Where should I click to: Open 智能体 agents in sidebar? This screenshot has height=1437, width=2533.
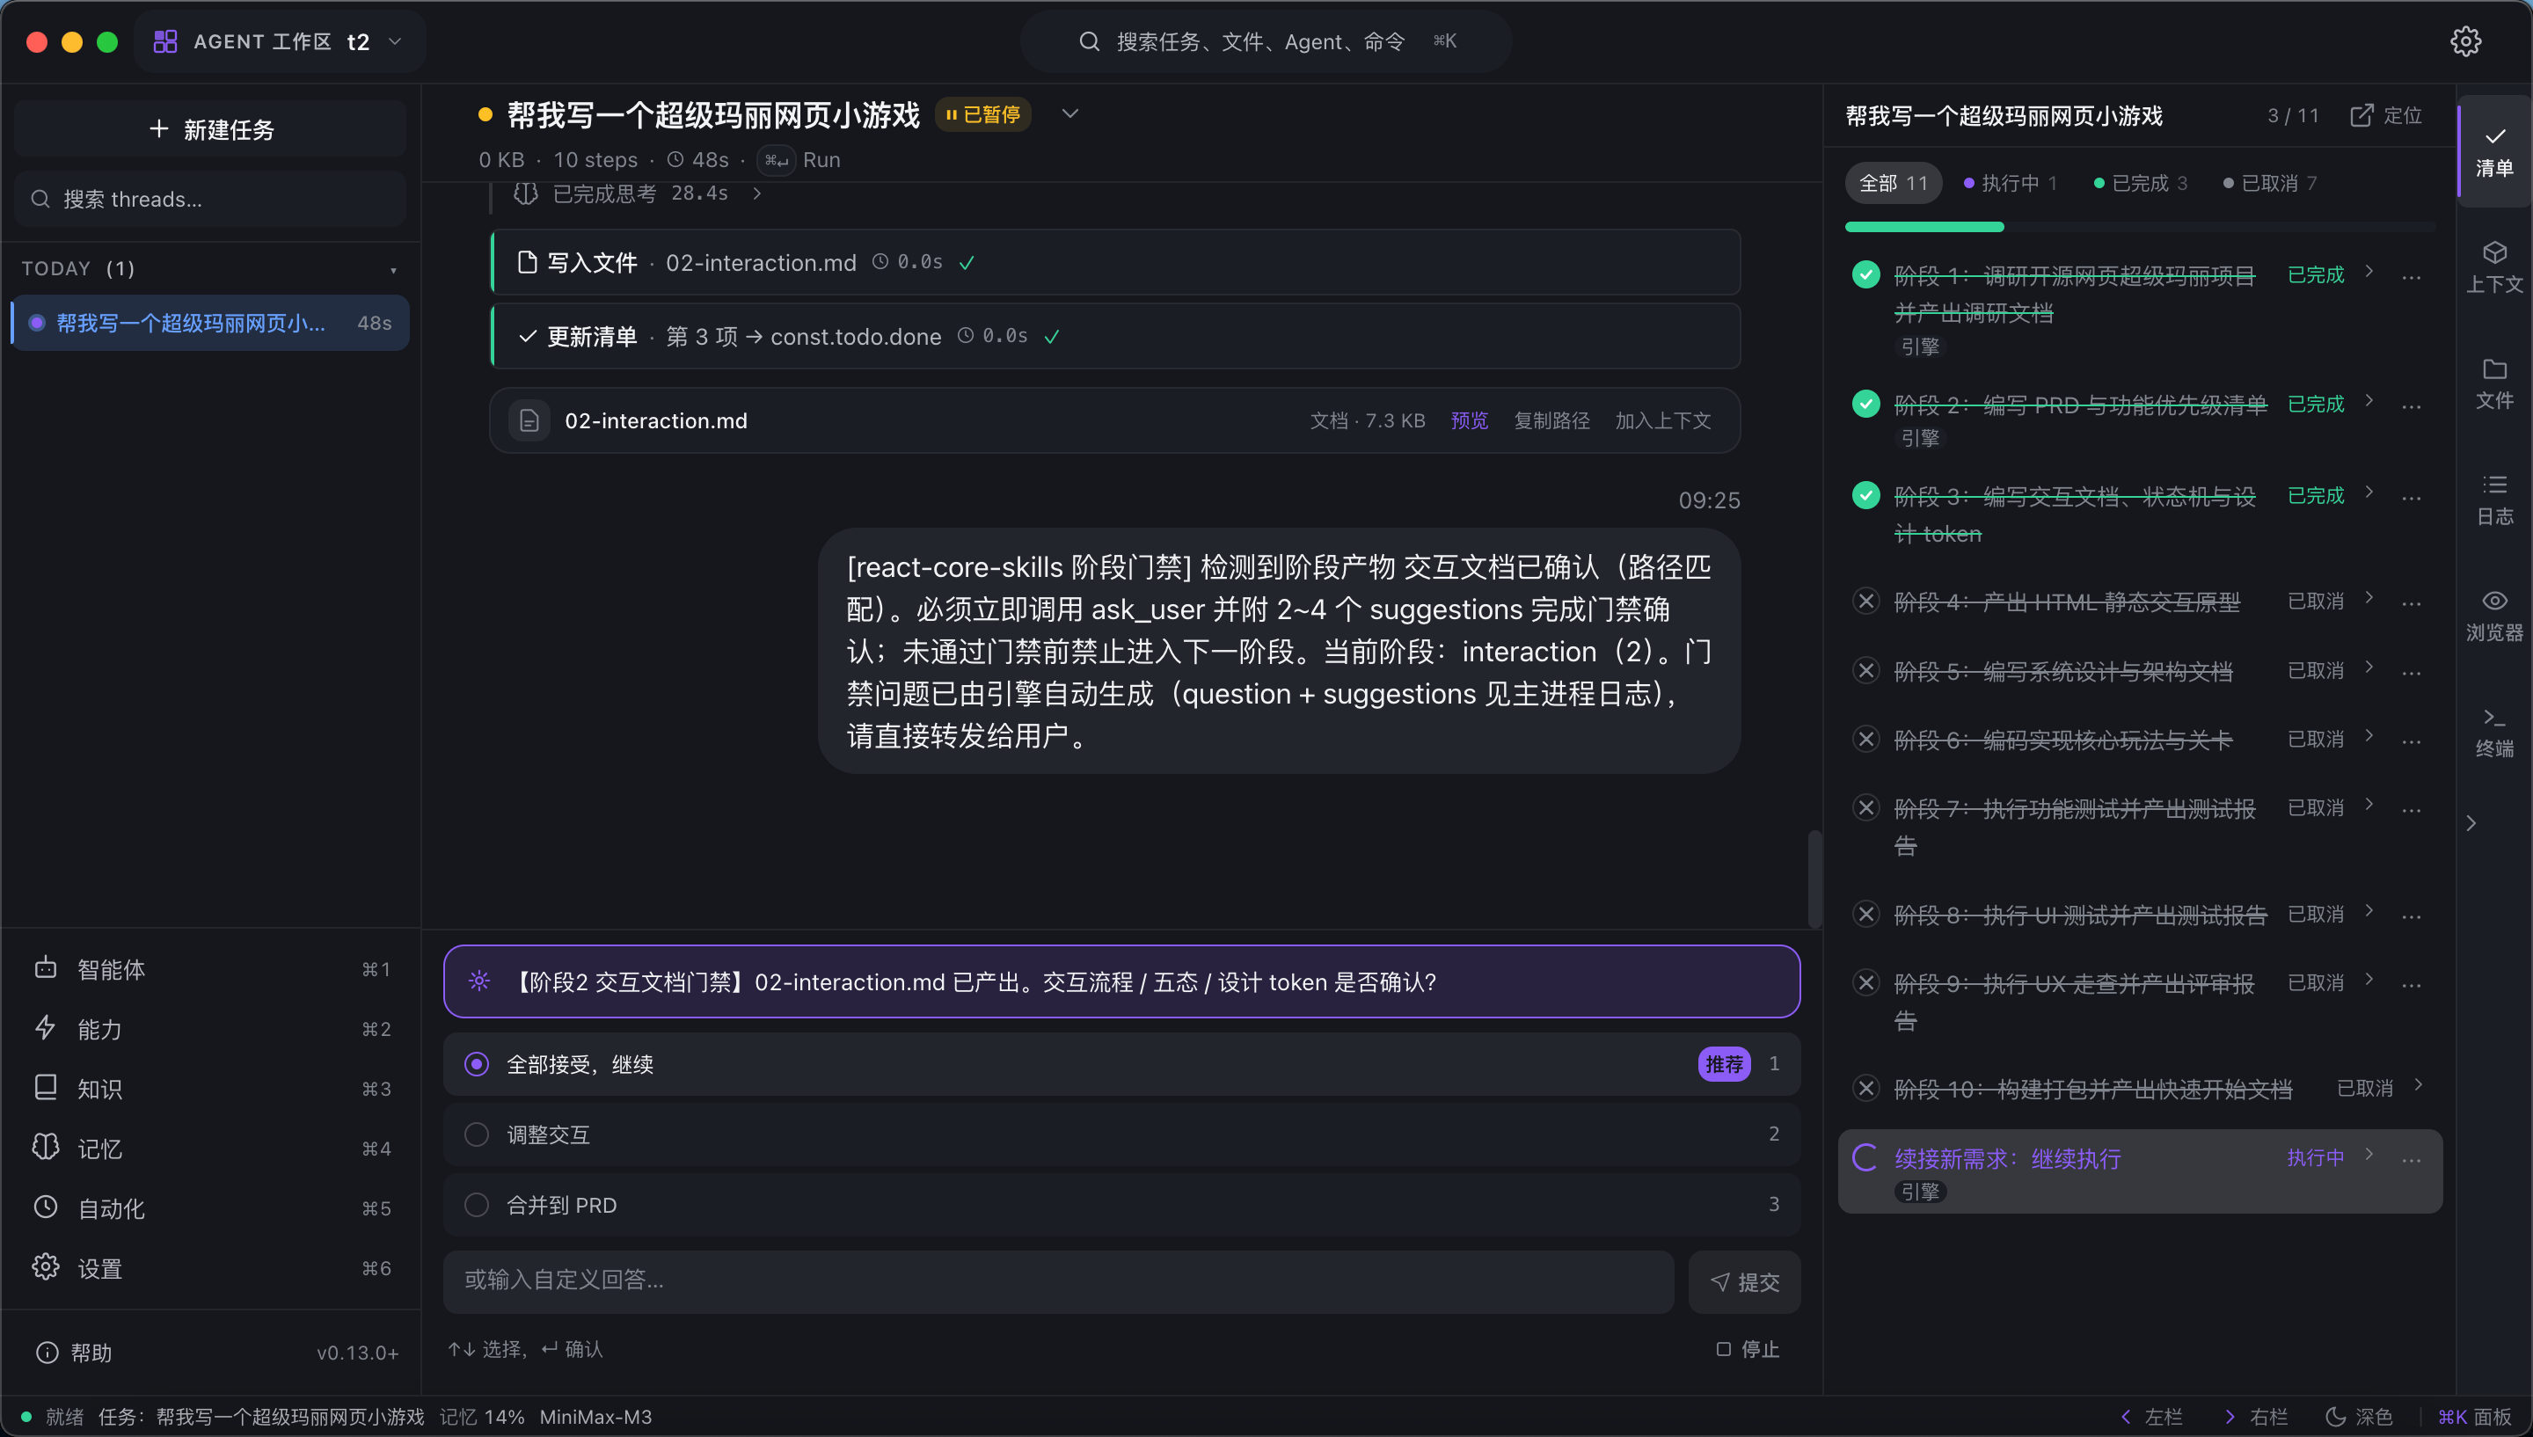click(210, 969)
